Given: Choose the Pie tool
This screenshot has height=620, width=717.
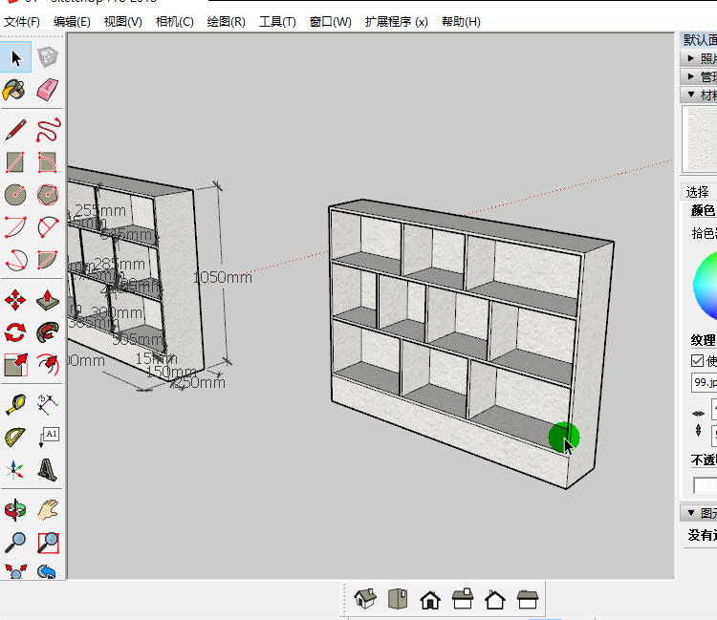Looking at the screenshot, I should coord(48,260).
